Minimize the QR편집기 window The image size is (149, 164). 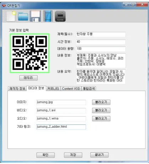[x=126, y=5]
